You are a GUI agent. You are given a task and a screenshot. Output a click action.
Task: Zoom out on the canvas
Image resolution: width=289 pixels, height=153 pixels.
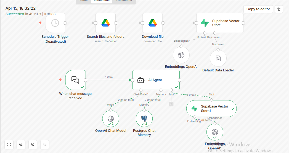(x=33, y=144)
